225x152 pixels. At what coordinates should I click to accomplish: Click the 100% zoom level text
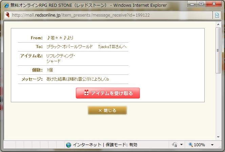click(199, 145)
